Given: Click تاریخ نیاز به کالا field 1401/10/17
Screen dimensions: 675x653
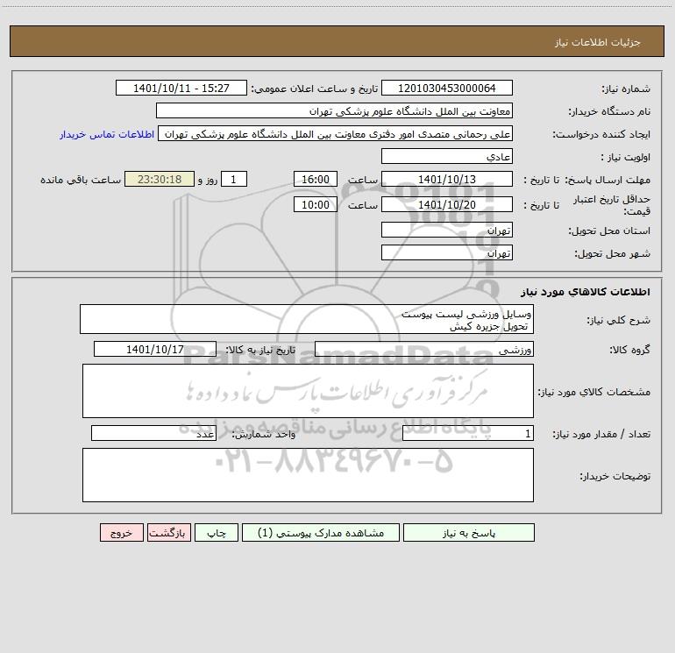Looking at the screenshot, I should click(x=155, y=349).
